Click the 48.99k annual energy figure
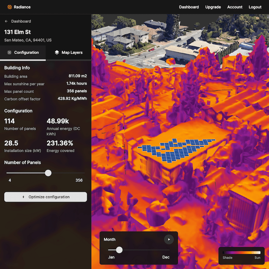The image size is (269, 269). pos(58,121)
